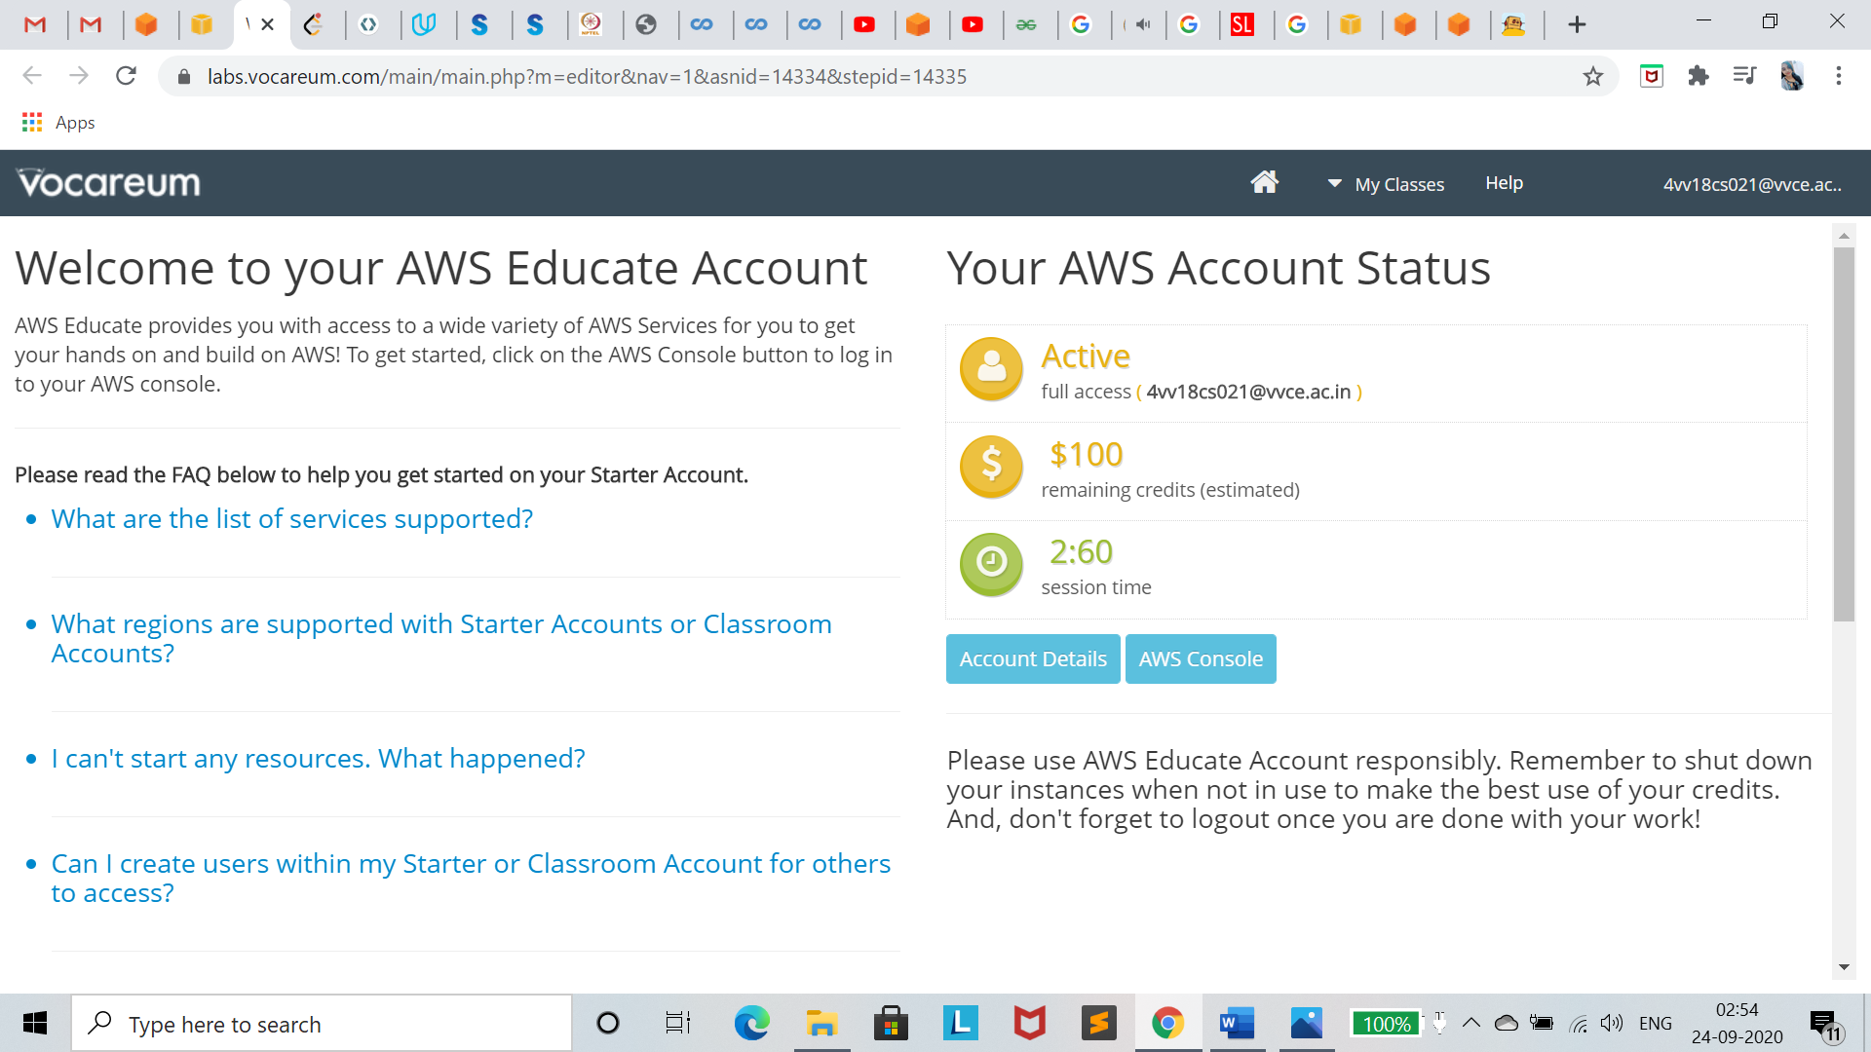The image size is (1871, 1052).
Task: Click the Type here to search field
Action: click(x=322, y=1024)
